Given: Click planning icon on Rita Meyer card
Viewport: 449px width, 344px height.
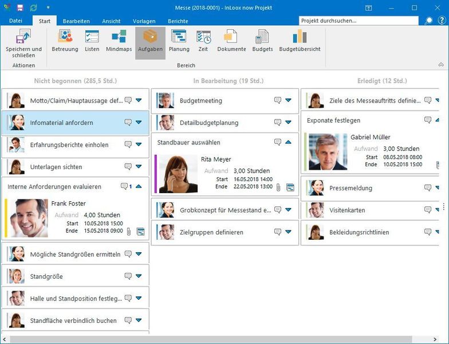Looking at the screenshot, I should pos(290,187).
